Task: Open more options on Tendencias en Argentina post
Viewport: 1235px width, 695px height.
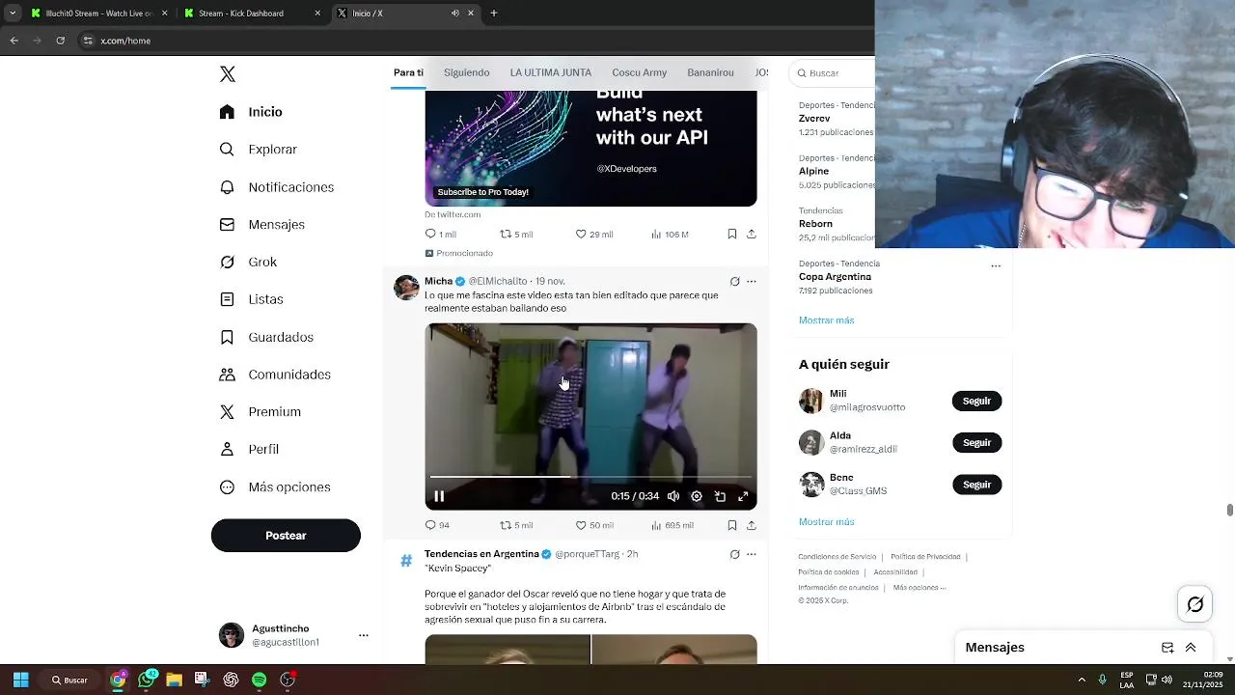Action: (x=752, y=554)
